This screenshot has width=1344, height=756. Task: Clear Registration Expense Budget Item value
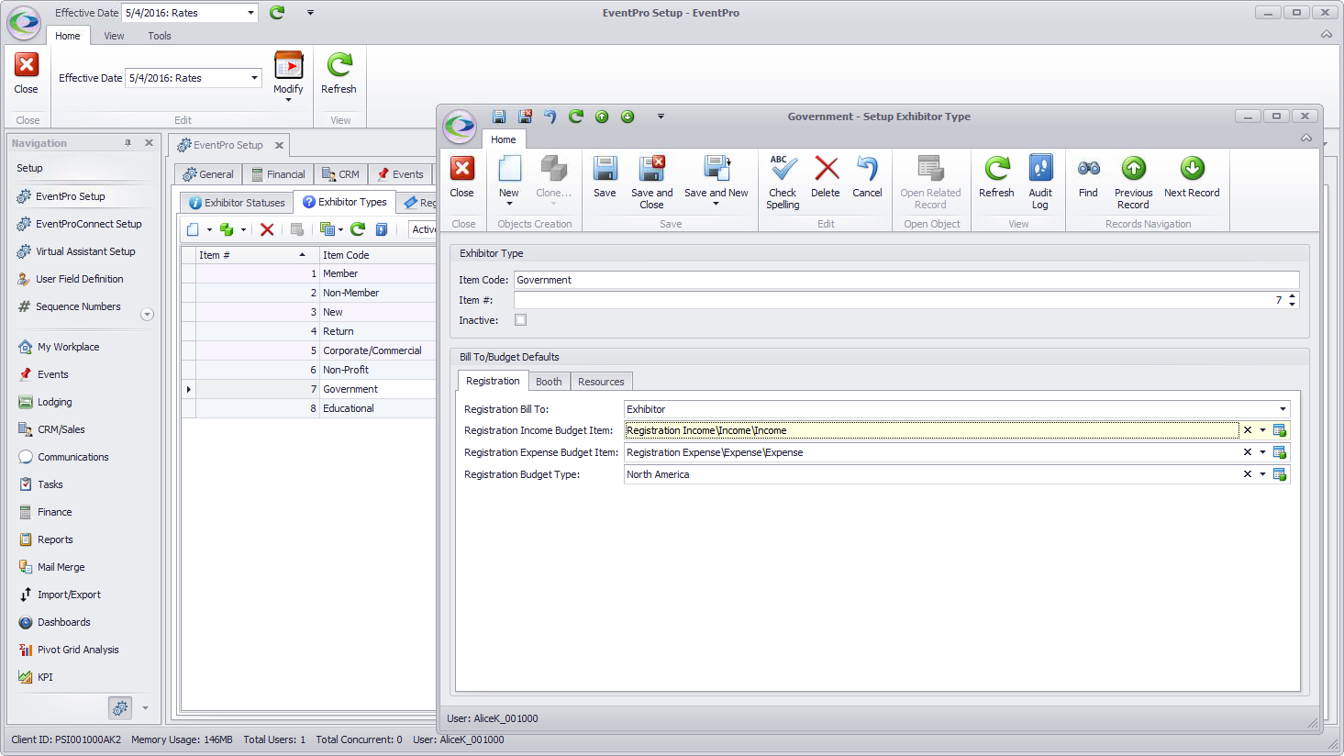pyautogui.click(x=1248, y=452)
